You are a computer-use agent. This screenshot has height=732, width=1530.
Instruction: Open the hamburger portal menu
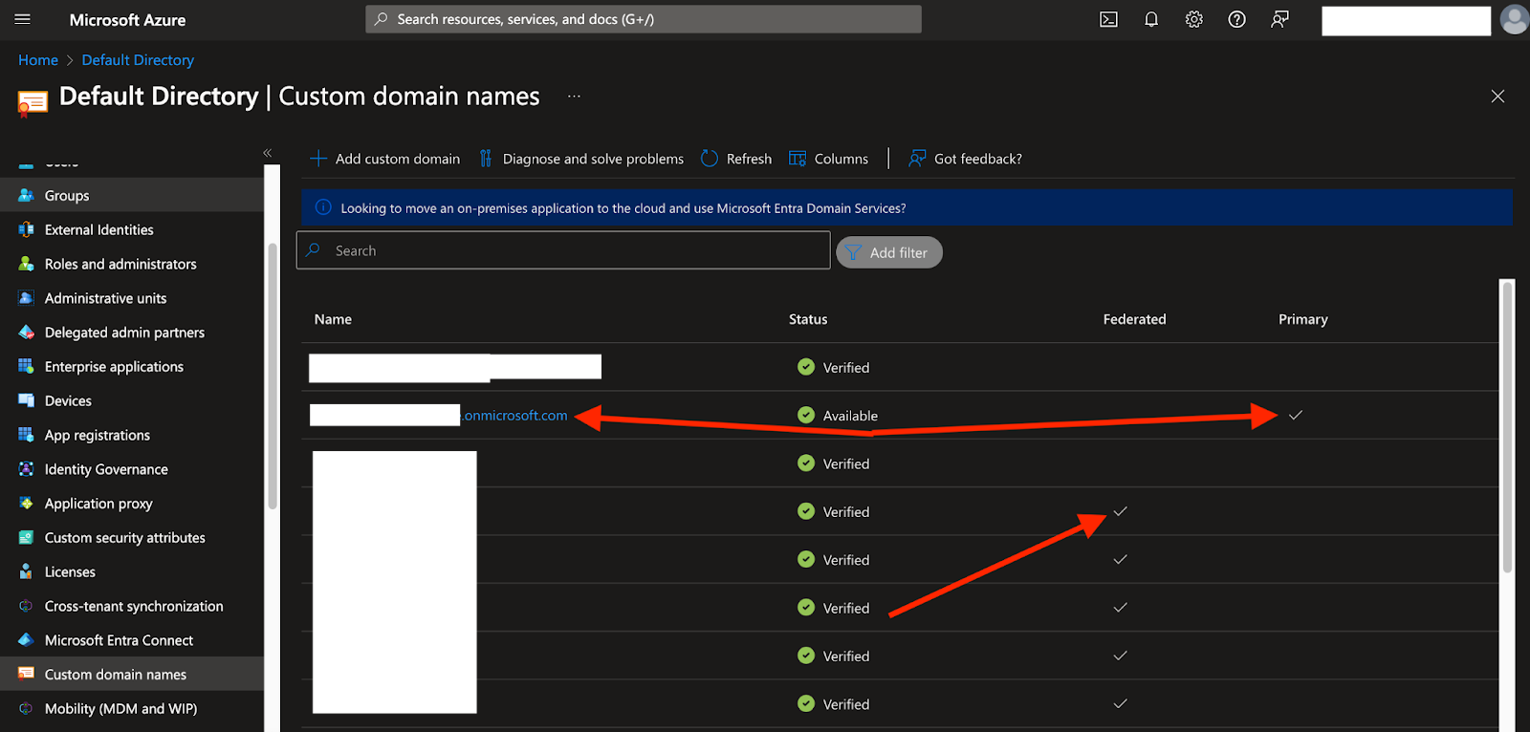[x=23, y=19]
